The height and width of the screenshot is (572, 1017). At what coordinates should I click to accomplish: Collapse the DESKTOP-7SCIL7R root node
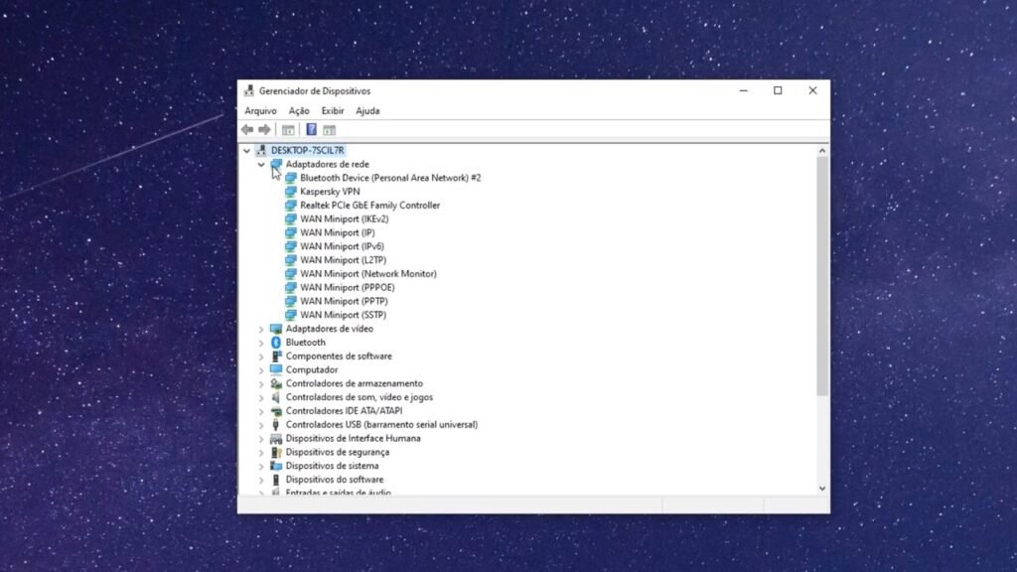[x=247, y=151]
